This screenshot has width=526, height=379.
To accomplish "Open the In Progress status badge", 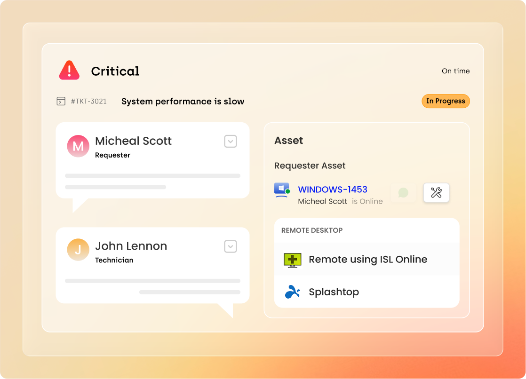I will click(445, 101).
